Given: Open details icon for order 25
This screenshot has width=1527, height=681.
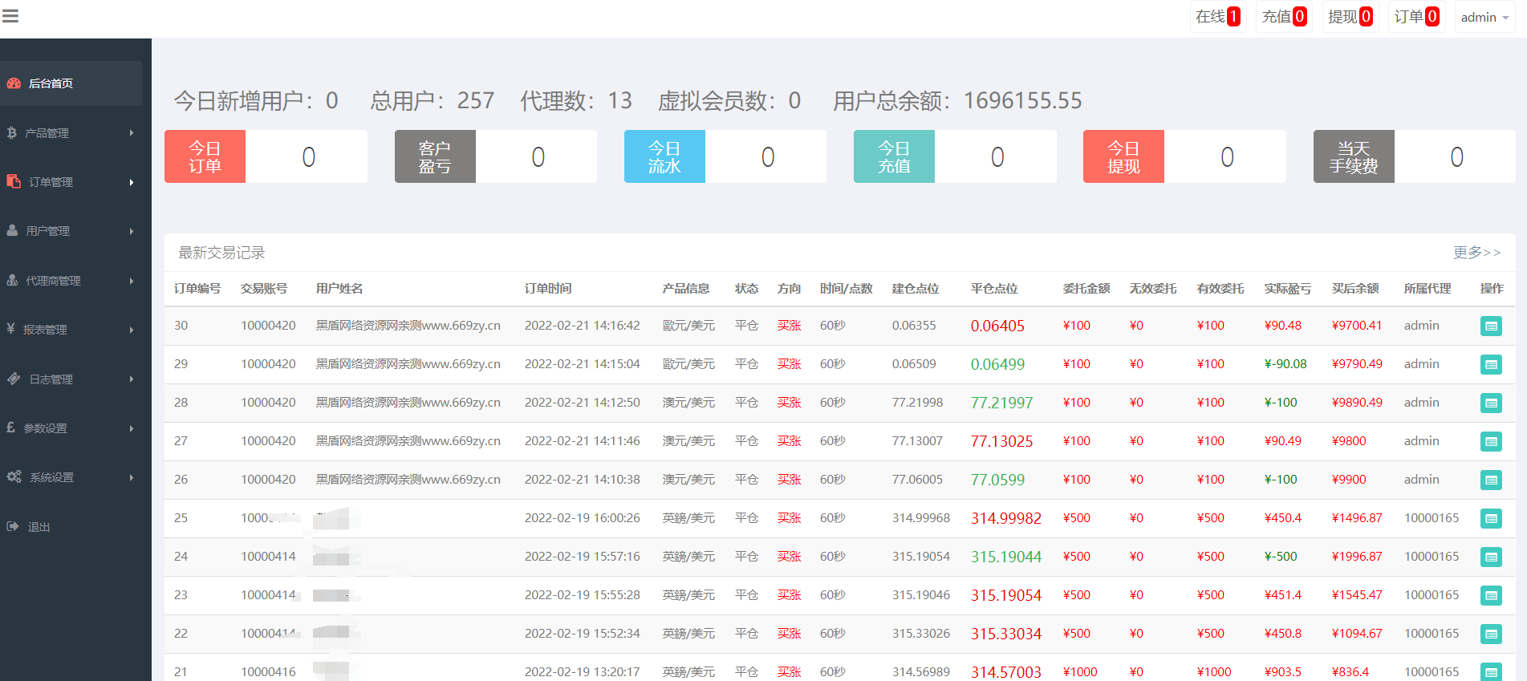Looking at the screenshot, I should [x=1491, y=518].
